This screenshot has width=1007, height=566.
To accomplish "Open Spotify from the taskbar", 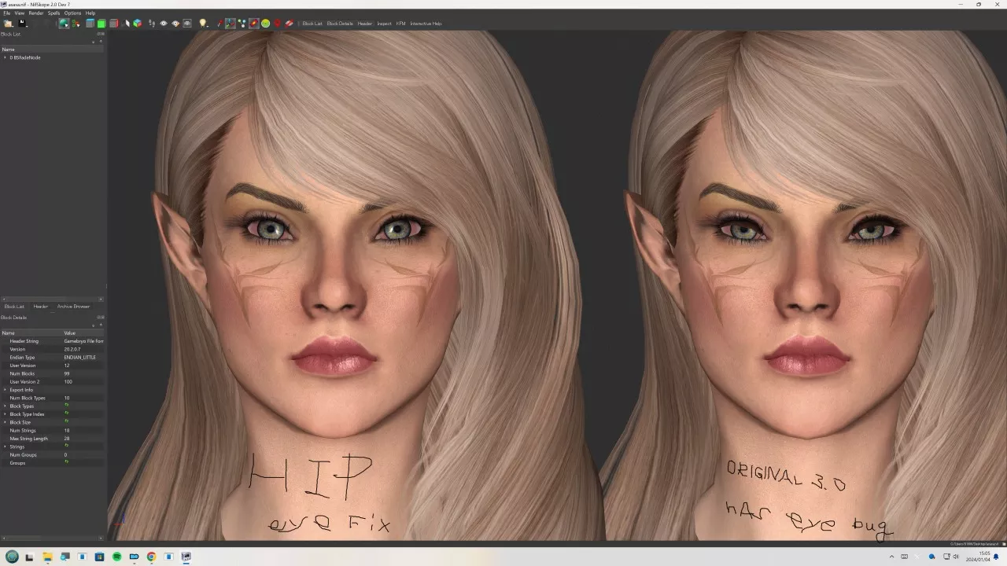I will pyautogui.click(x=116, y=557).
